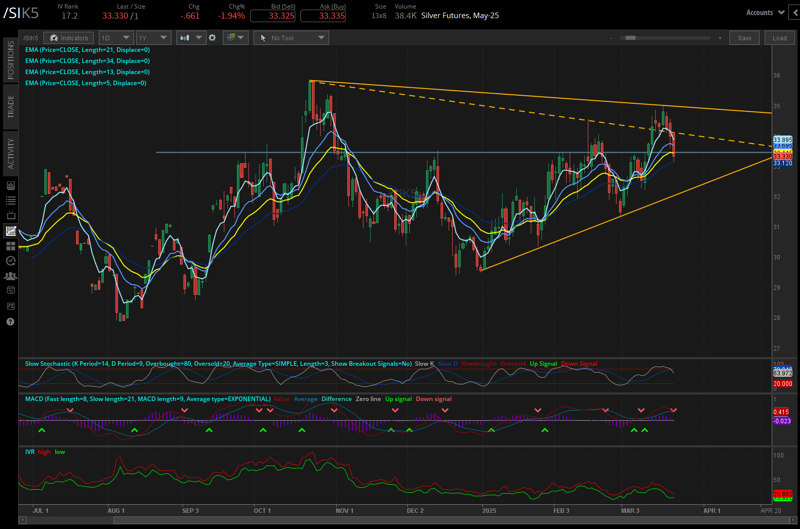
Task: Change the 1D candle interval dropdown
Action: [116, 38]
